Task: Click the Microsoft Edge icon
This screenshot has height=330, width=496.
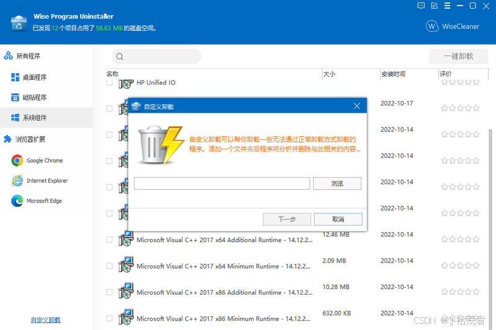Action: pyautogui.click(x=17, y=201)
